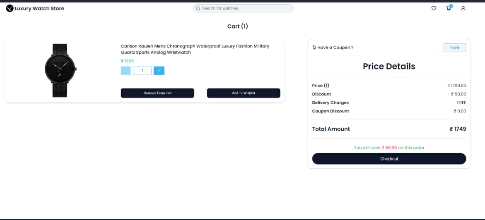The width and height of the screenshot is (485, 220).
Task: Open the shopping cart icon in header
Action: coord(449,8)
